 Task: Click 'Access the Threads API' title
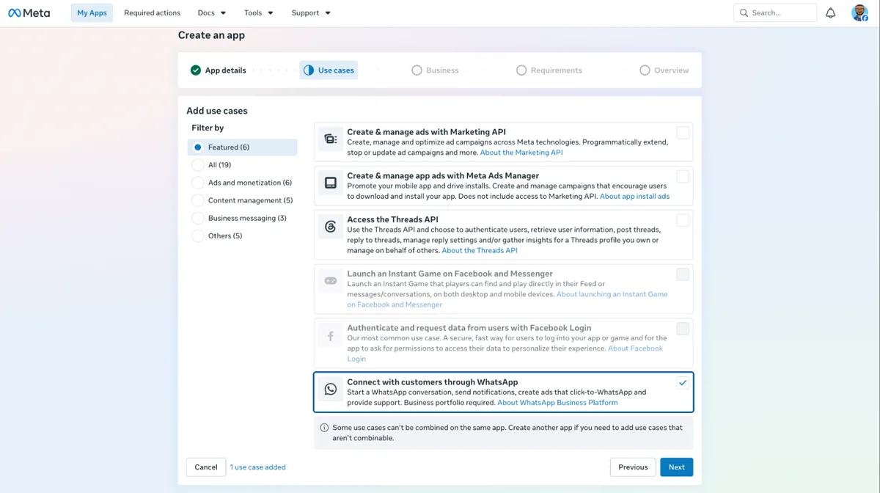392,219
